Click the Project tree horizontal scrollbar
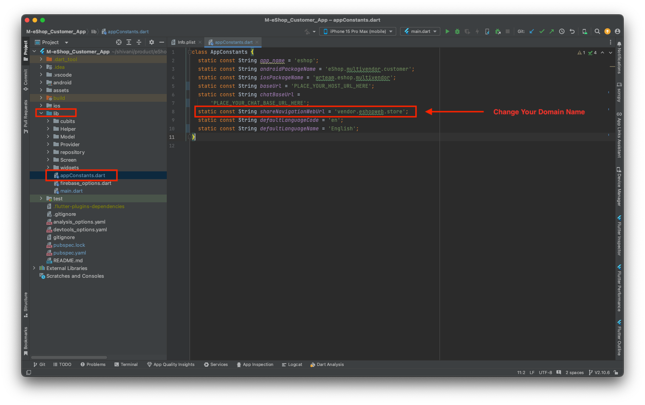645x405 pixels. (69, 357)
